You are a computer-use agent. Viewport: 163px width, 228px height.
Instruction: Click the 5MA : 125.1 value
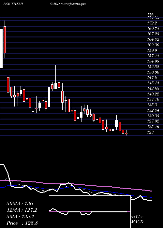point(20,217)
